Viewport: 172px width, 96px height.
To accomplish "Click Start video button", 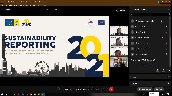I will coord(81,89).
